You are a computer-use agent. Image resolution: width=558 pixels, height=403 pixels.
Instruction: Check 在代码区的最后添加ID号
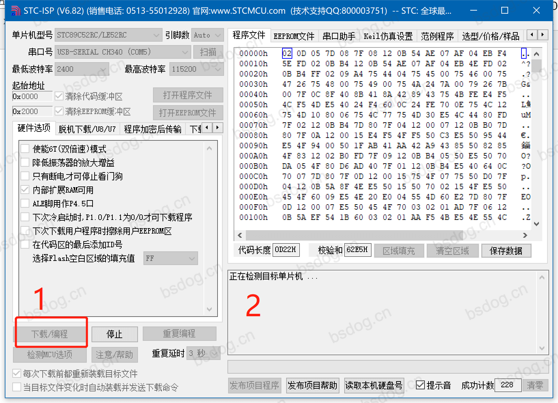tap(25, 245)
